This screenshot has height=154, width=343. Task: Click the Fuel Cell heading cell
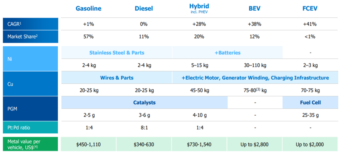tap(310, 103)
